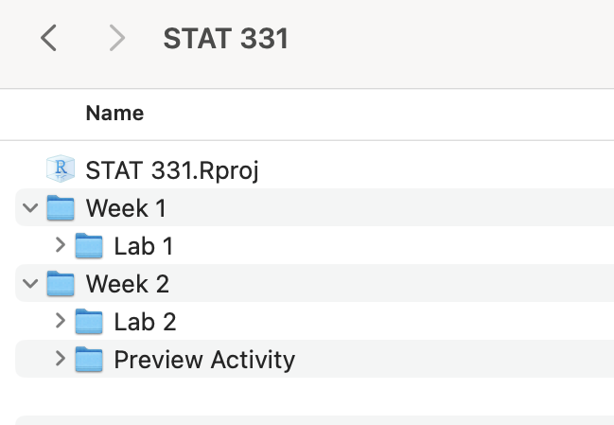Collapse the Week 1 folder
Viewport: 614px width, 425px height.
[32, 207]
